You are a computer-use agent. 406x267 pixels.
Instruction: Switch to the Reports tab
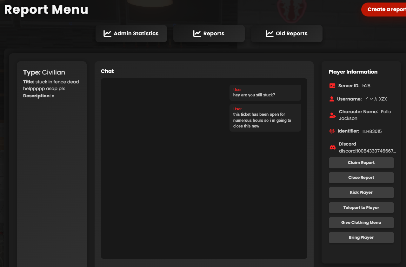209,34
